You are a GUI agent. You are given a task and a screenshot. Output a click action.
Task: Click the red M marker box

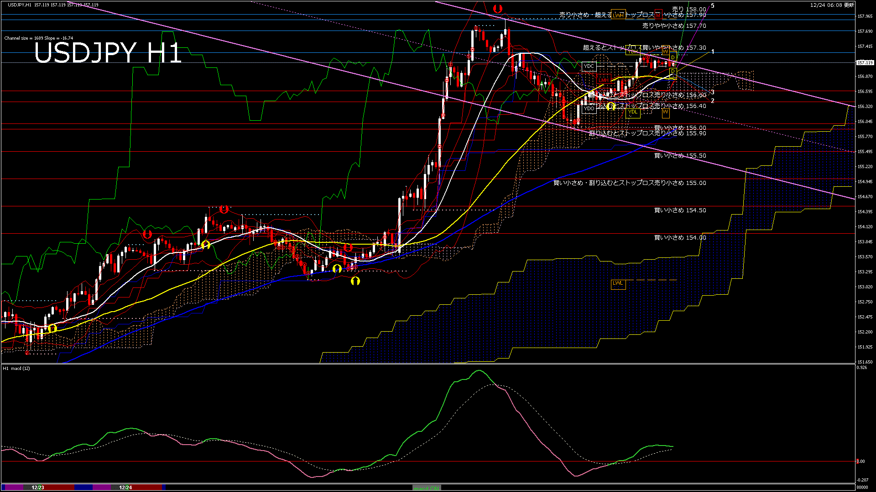point(658,14)
